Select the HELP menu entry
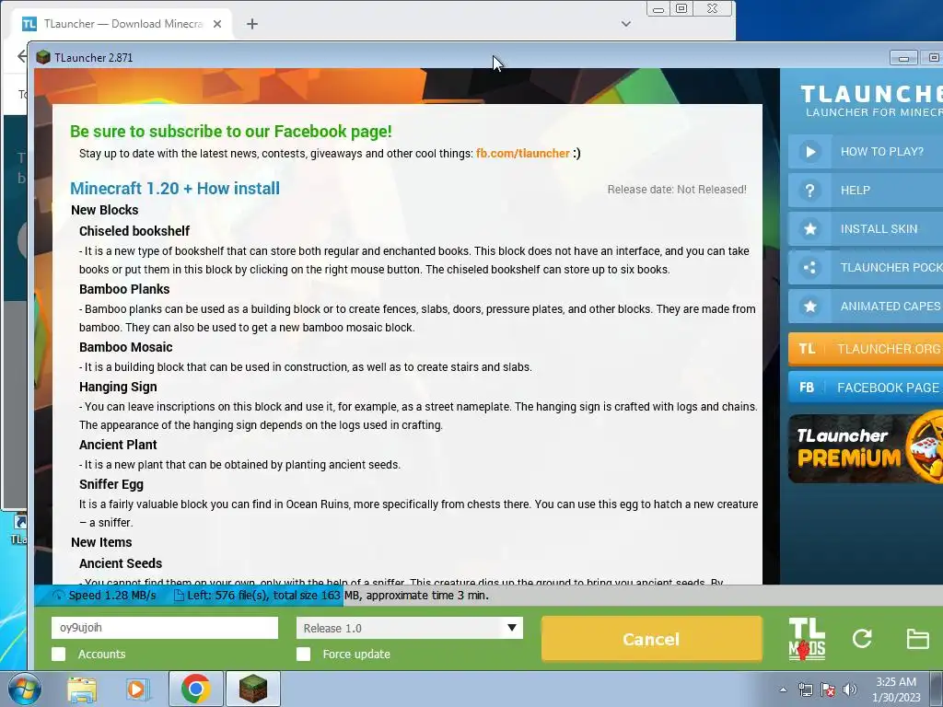This screenshot has width=943, height=707. coord(866,191)
